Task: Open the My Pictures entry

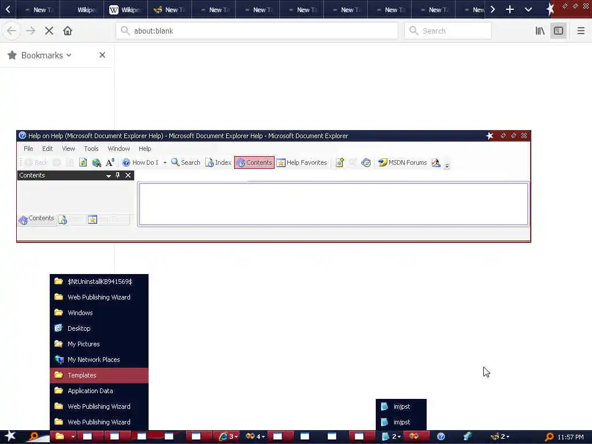Action: [99, 344]
